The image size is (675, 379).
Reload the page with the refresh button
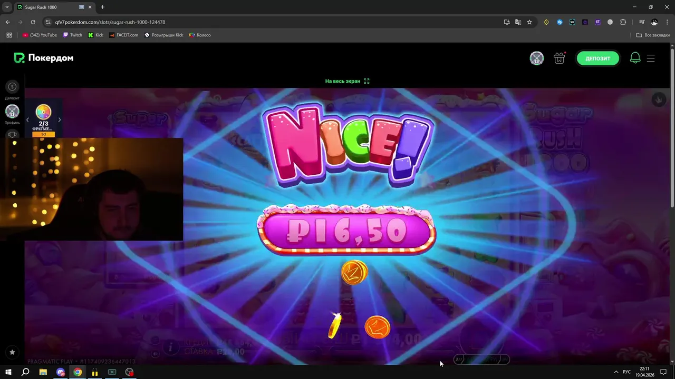pyautogui.click(x=33, y=22)
